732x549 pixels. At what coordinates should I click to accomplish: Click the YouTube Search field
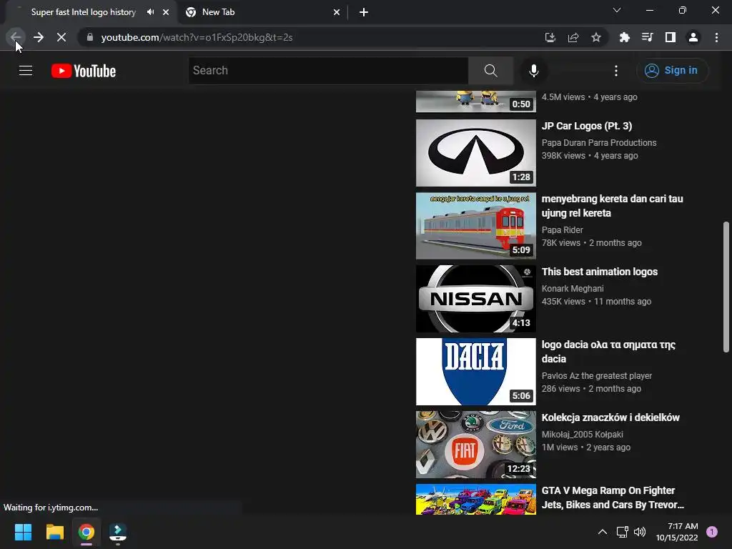point(329,71)
